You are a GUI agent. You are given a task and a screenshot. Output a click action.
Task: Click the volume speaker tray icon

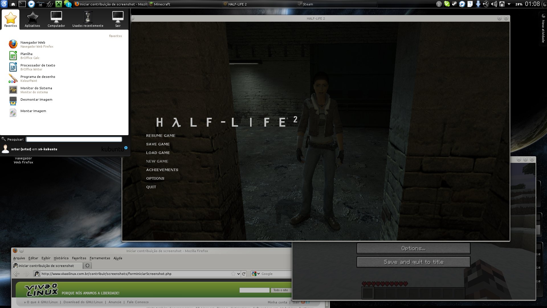pyautogui.click(x=494, y=4)
